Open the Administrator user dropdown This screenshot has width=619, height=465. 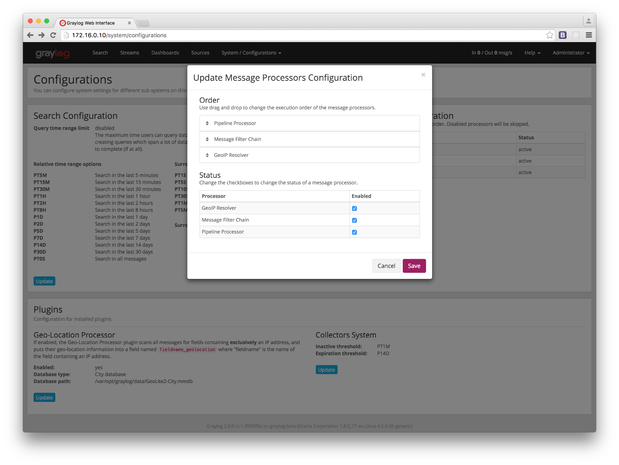pyautogui.click(x=571, y=53)
